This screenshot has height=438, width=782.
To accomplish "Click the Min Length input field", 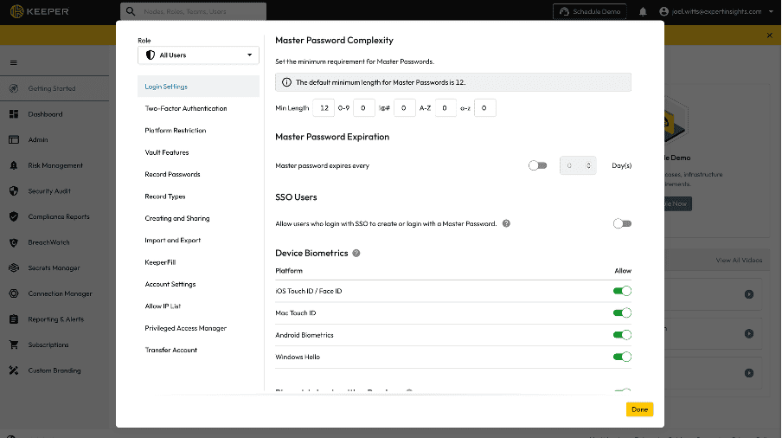I will [x=324, y=107].
